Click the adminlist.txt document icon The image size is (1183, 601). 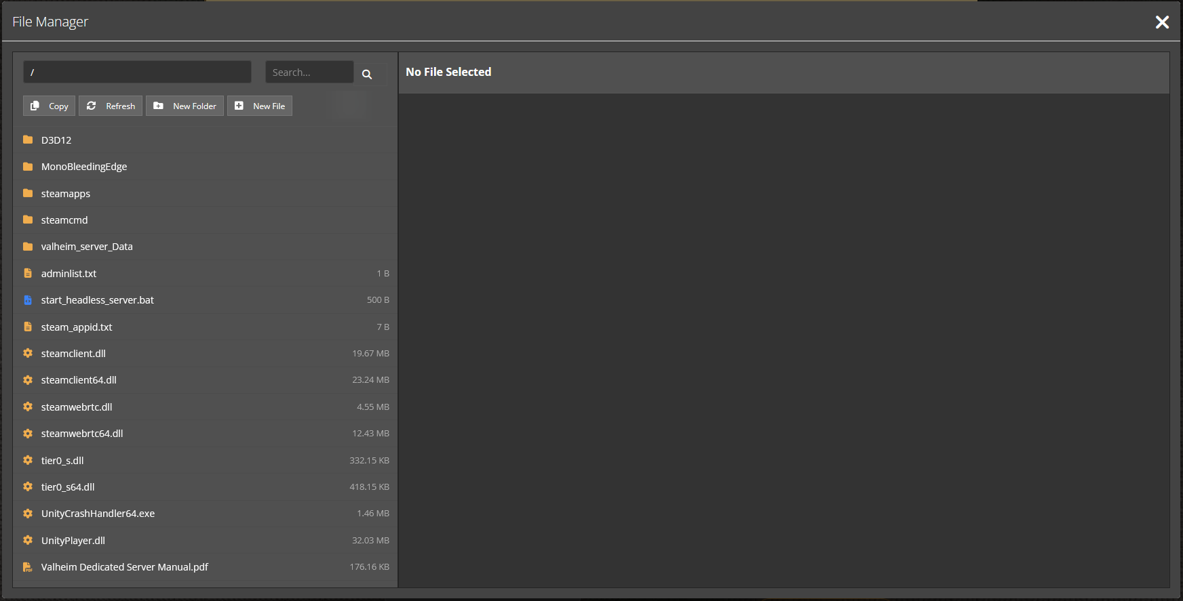(x=28, y=273)
